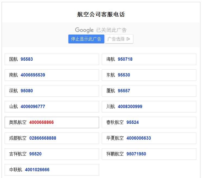Call 祥鹏航空 at 95071950
The height and width of the screenshot is (178, 202).
[x=136, y=154]
